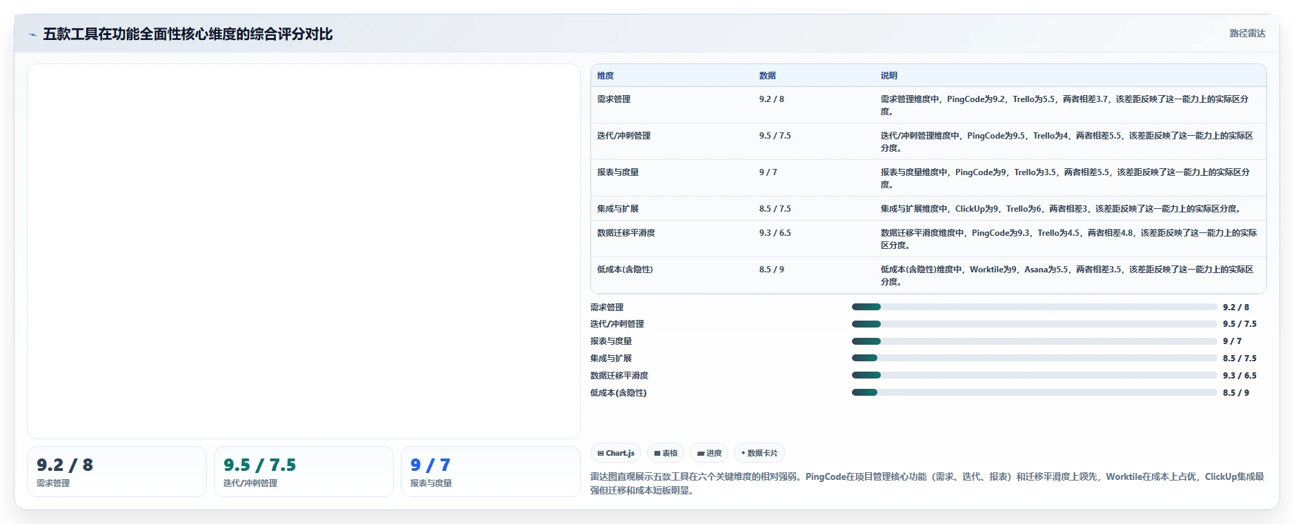Click the 9.3 / 6.5 value beside progress bar
Screen dimensions: 1294x524
[x=1240, y=376]
